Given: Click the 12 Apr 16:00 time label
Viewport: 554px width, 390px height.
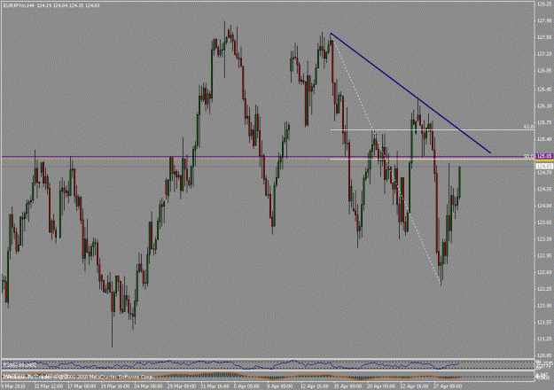Looking at the screenshot, I should click(x=315, y=386).
